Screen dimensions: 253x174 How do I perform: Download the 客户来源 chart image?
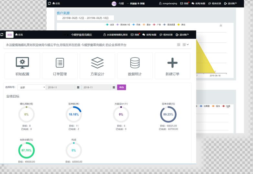pos(221,25)
